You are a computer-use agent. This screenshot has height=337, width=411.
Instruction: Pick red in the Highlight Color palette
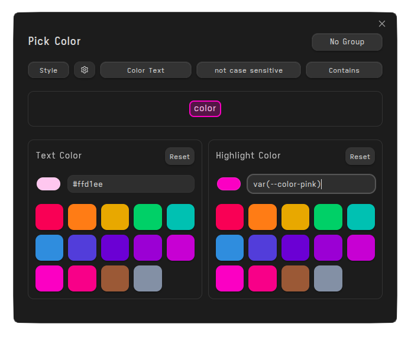coord(230,217)
